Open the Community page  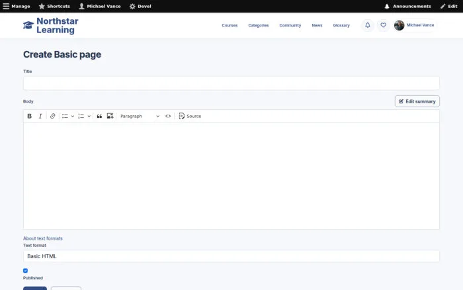tap(290, 25)
